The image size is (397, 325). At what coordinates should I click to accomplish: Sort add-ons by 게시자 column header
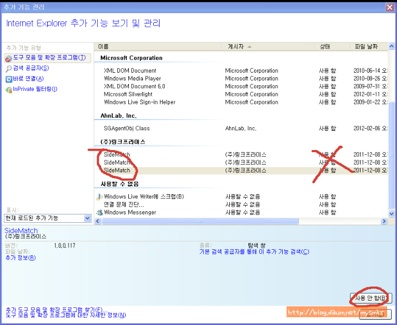[x=269, y=47]
